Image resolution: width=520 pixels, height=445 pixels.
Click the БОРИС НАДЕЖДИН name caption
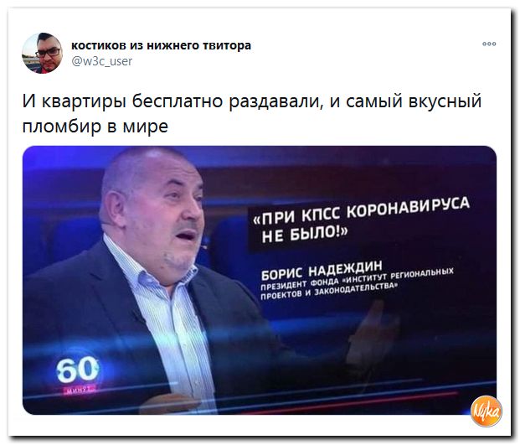tap(322, 271)
